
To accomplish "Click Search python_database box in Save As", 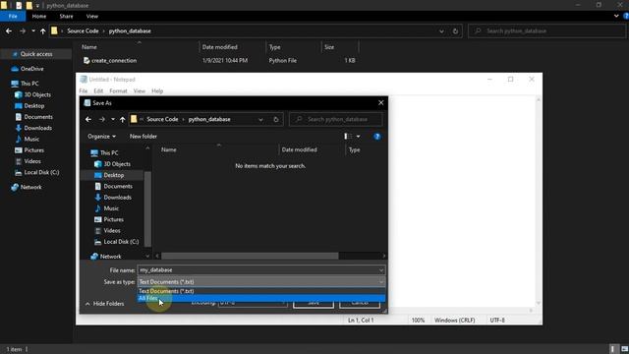I will point(336,119).
